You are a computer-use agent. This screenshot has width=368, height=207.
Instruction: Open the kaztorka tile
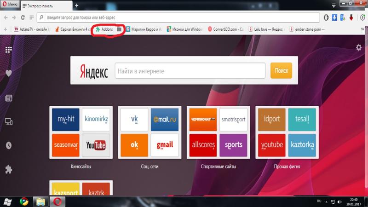[302, 145]
